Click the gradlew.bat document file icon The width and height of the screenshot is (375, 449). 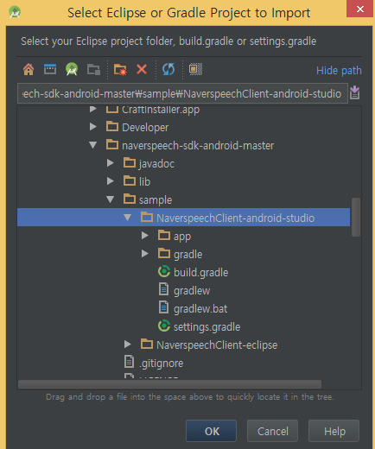[x=163, y=307]
